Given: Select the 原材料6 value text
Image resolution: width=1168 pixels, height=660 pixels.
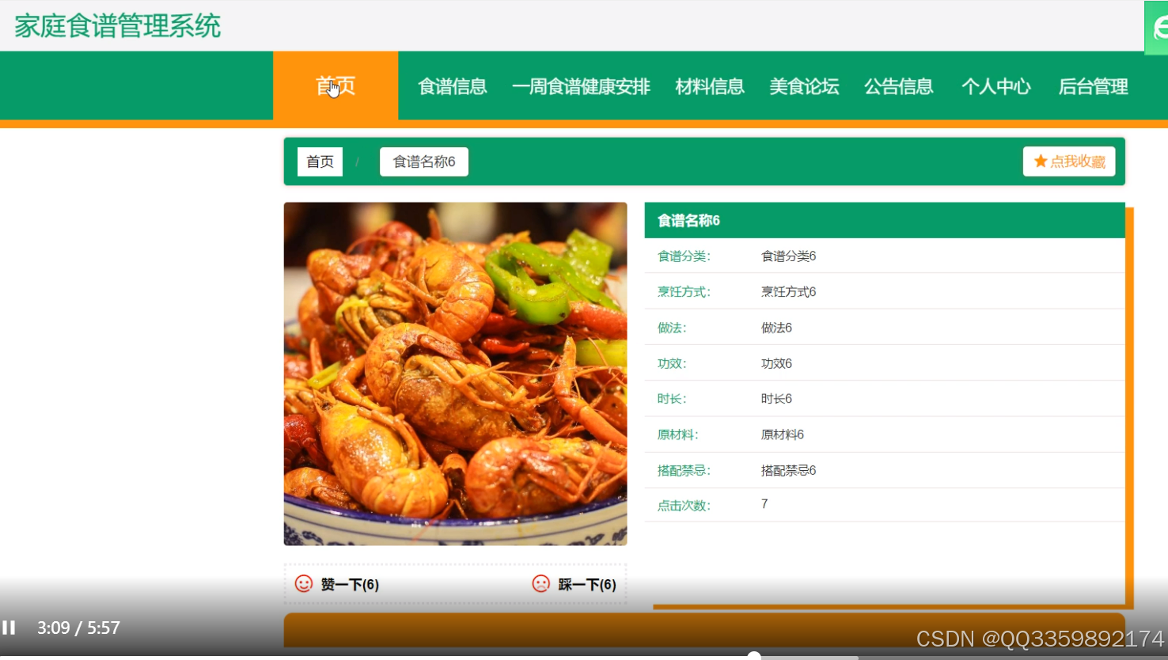Looking at the screenshot, I should [783, 434].
